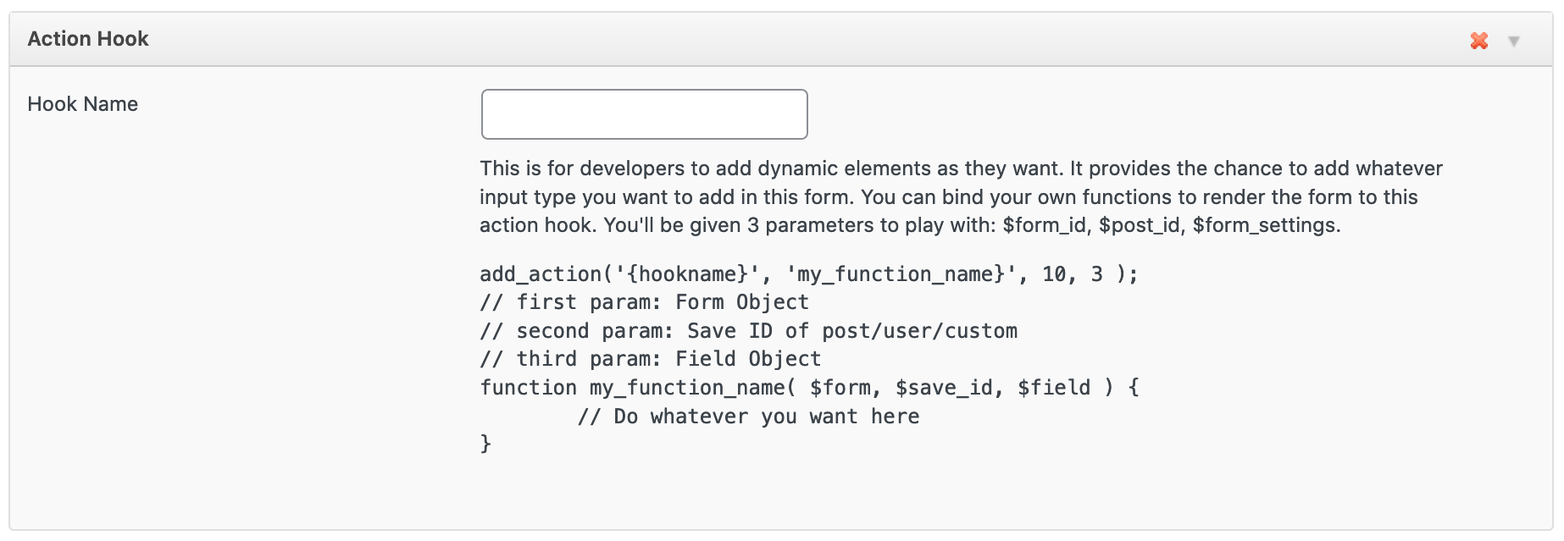Screen dimensions: 1564x541
Task: Click the 'Do whatever you want here' comment
Action: pos(748,417)
